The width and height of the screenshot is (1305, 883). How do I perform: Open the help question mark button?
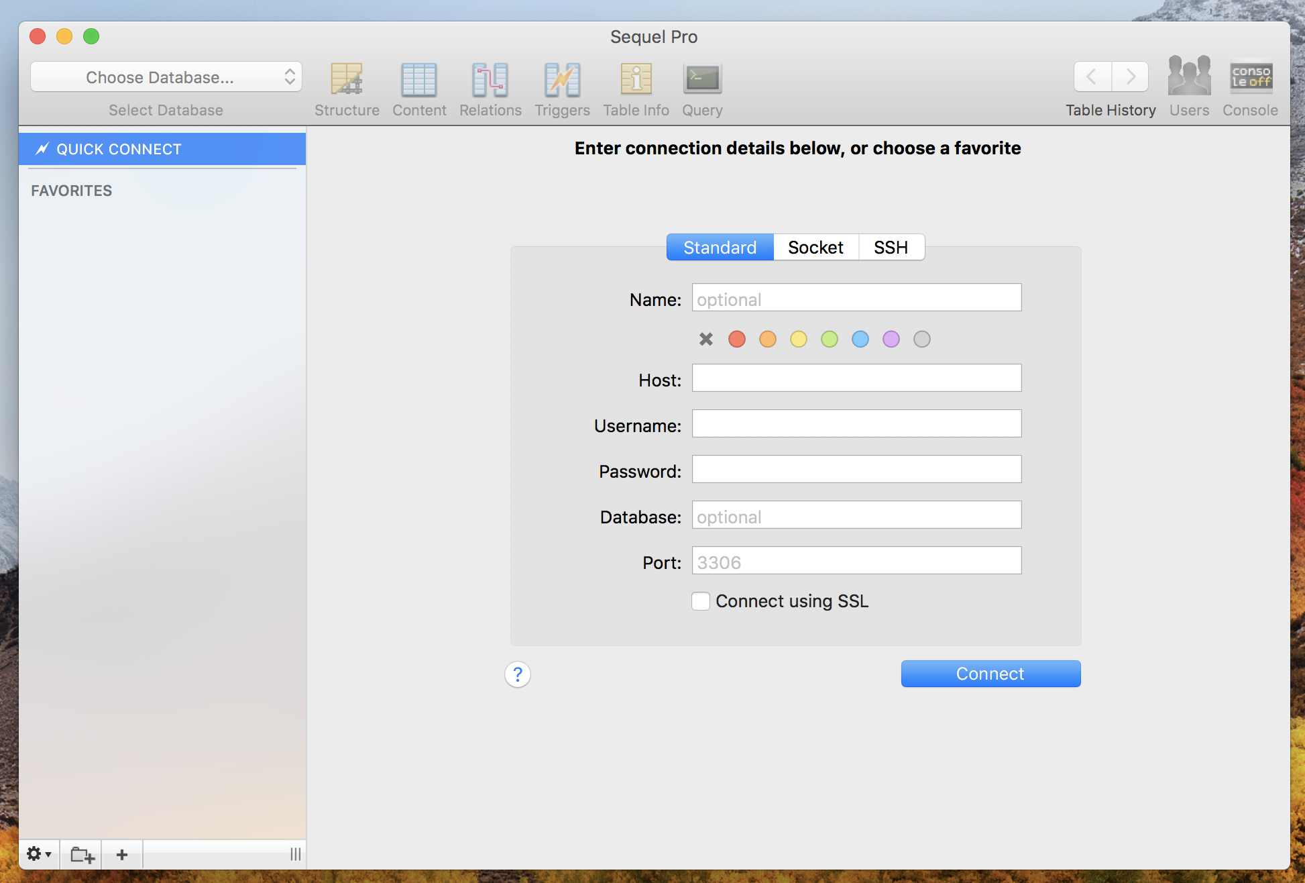(x=518, y=674)
